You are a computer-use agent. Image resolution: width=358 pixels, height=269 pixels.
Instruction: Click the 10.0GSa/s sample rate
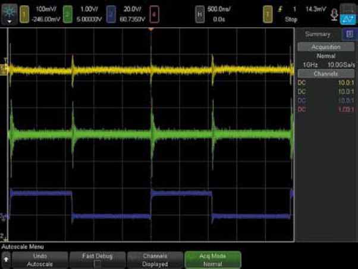tap(341, 65)
